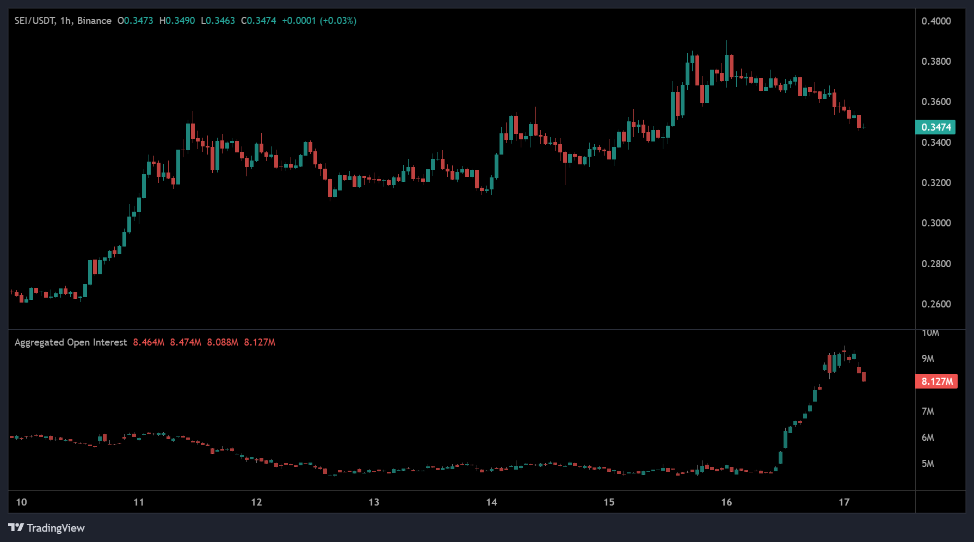The width and height of the screenshot is (974, 542).
Task: Select the date 17 on the time axis
Action: coord(844,502)
